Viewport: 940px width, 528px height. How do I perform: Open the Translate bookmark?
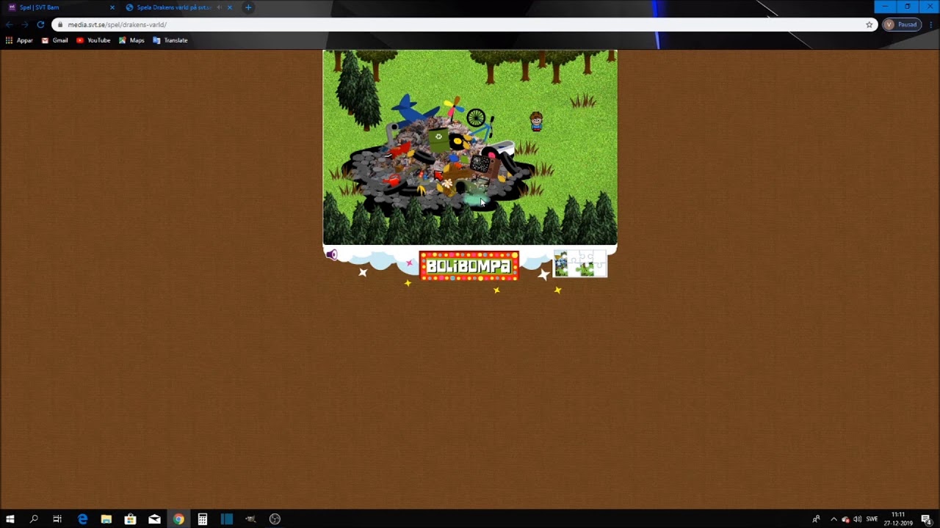pyautogui.click(x=170, y=40)
